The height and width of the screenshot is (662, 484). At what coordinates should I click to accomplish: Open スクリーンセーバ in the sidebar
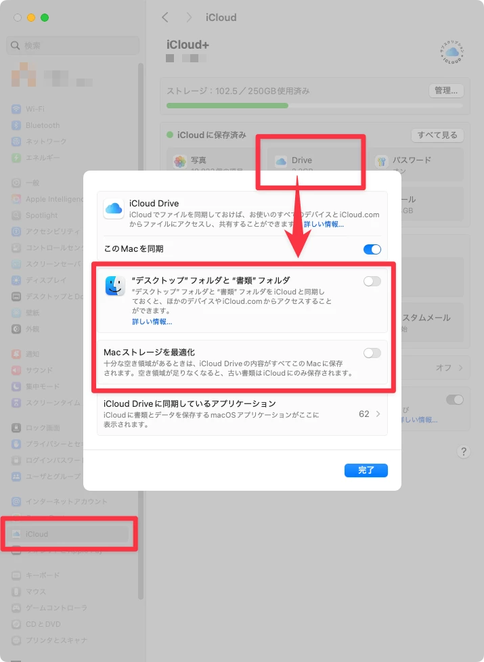47,264
